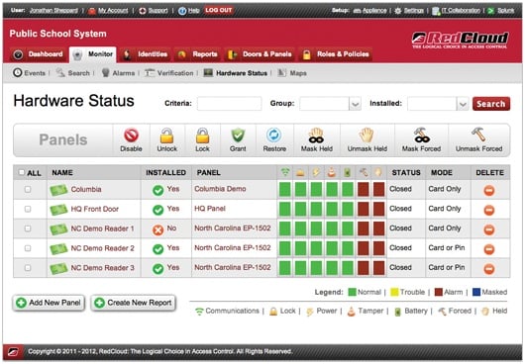Screen dimensions: 525x364
Task: Delete the HQ Front Door row
Action: (489, 211)
